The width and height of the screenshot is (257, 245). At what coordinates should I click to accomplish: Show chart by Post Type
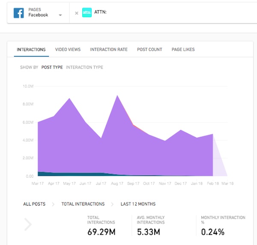(x=52, y=67)
